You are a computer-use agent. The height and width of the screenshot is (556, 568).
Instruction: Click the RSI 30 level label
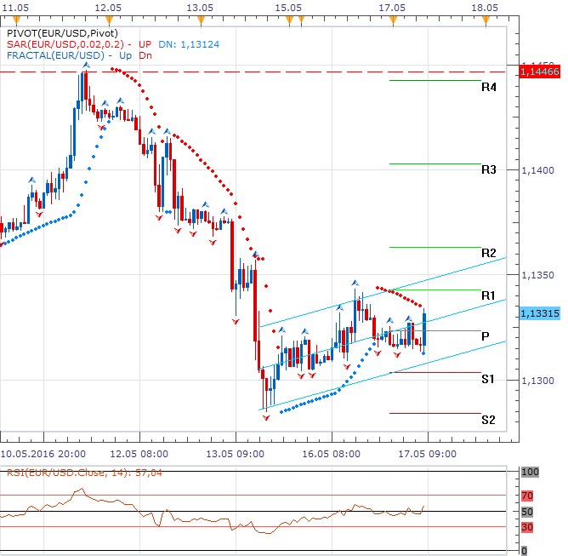(527, 527)
